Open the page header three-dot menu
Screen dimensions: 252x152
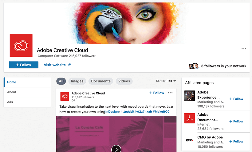pos(244,49)
